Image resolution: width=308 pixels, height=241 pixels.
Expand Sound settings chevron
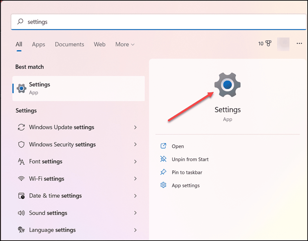click(x=135, y=213)
